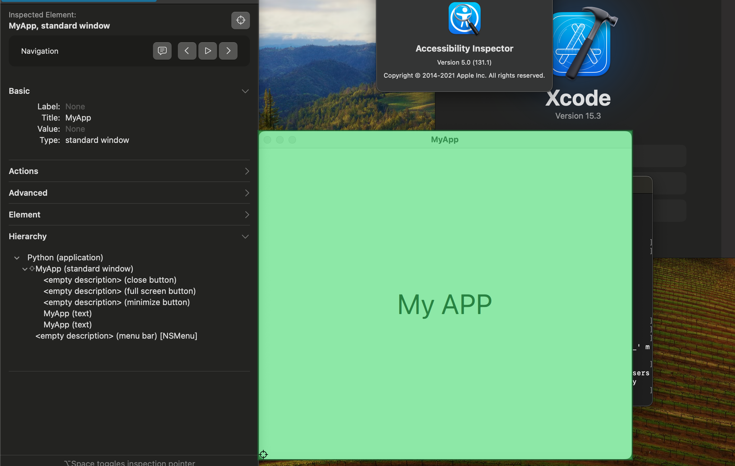
Task: Expand the Element section
Action: click(247, 215)
